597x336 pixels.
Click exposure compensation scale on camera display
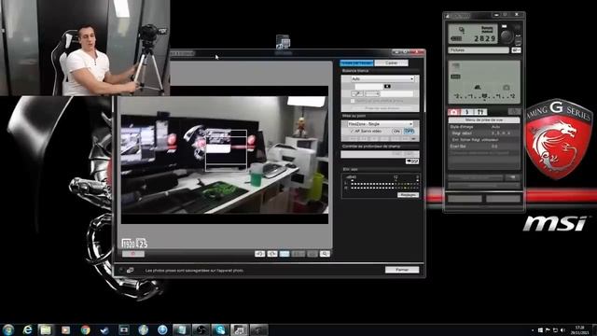tap(484, 96)
